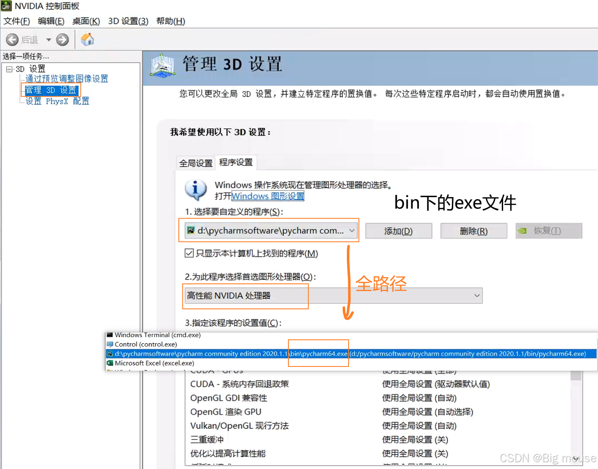
Task: Click the 添加(D) button
Action: pos(399,231)
